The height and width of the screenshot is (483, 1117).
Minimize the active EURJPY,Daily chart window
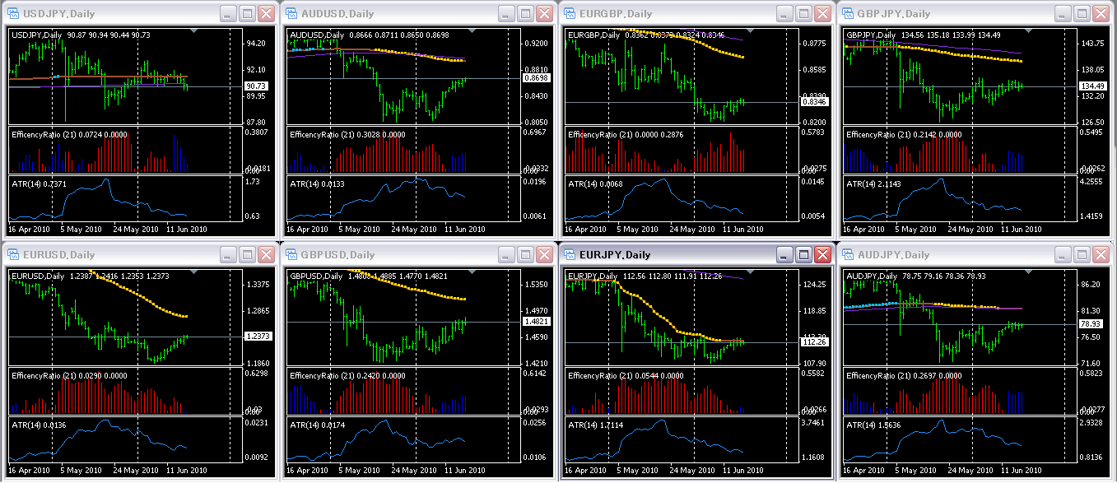pos(785,255)
